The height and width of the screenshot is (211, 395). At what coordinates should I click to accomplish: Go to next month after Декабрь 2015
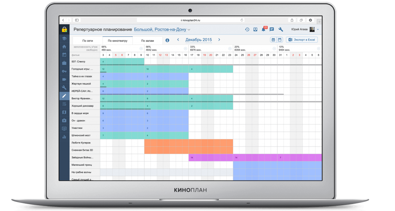[219, 40]
